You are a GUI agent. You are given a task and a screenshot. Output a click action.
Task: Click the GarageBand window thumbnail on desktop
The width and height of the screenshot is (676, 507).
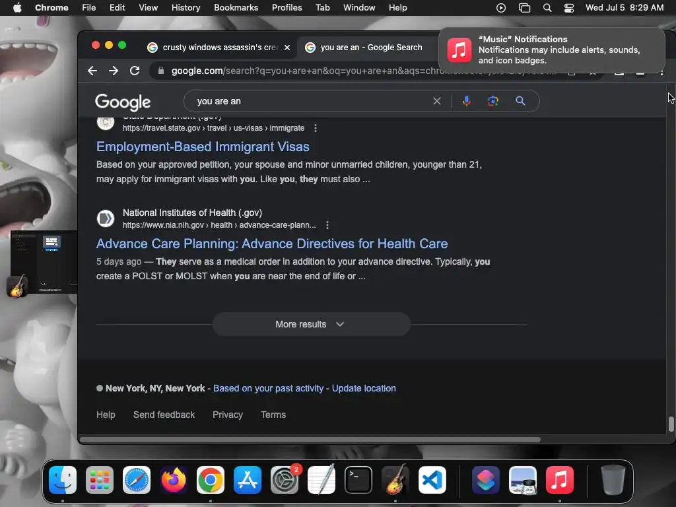tap(43, 261)
